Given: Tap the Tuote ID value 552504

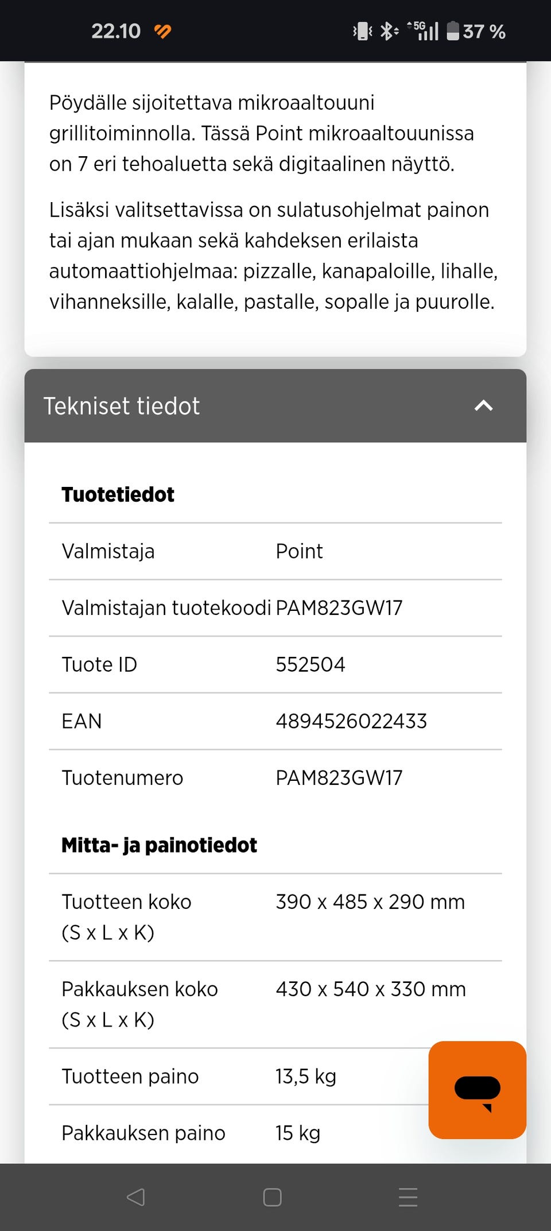Looking at the screenshot, I should click(311, 664).
